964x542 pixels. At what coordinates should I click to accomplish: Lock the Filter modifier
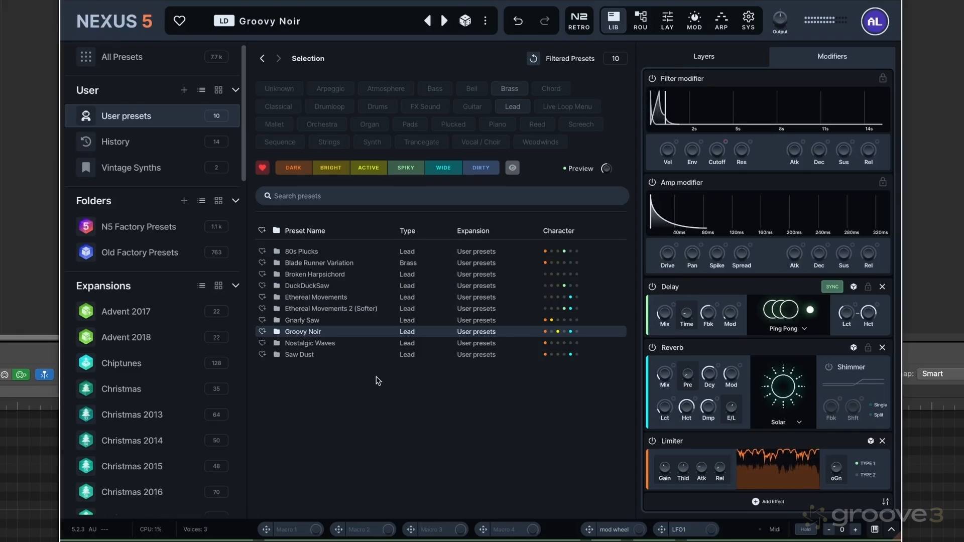point(882,78)
